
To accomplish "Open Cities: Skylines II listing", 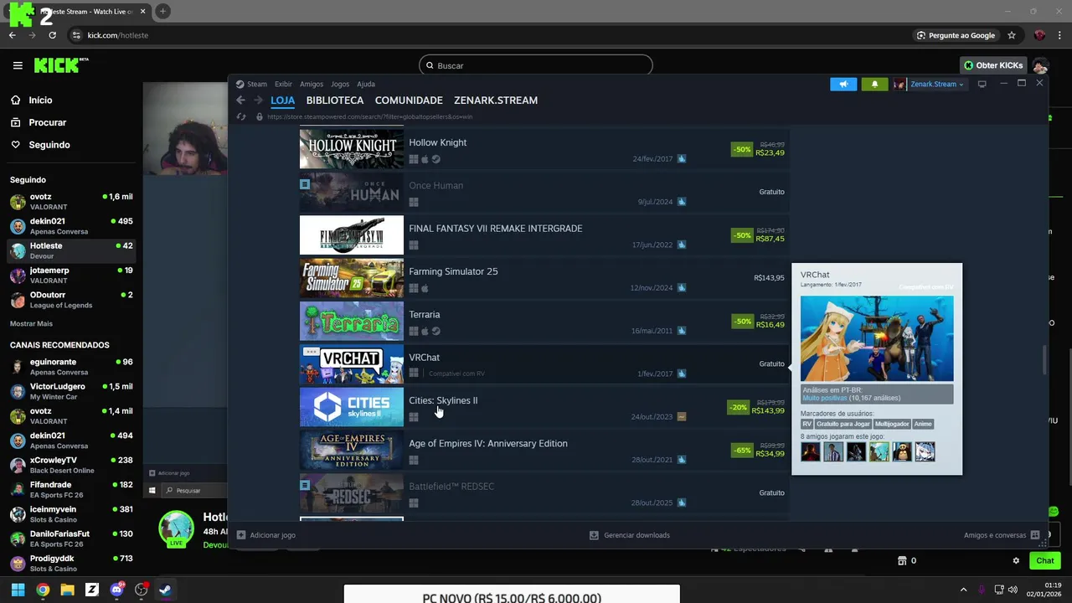I will click(x=543, y=407).
